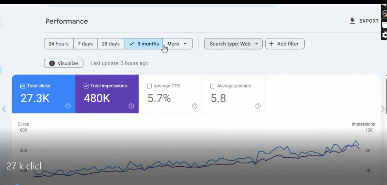Expand the More date range dropdown
Screen dimensions: 387x185
click(178, 44)
